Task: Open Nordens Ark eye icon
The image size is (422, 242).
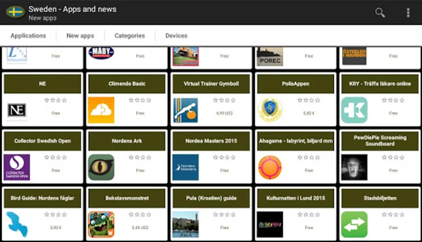Action: coord(101,167)
